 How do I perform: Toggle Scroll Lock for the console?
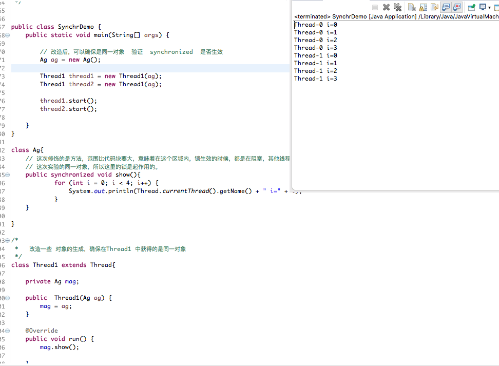pos(423,7)
